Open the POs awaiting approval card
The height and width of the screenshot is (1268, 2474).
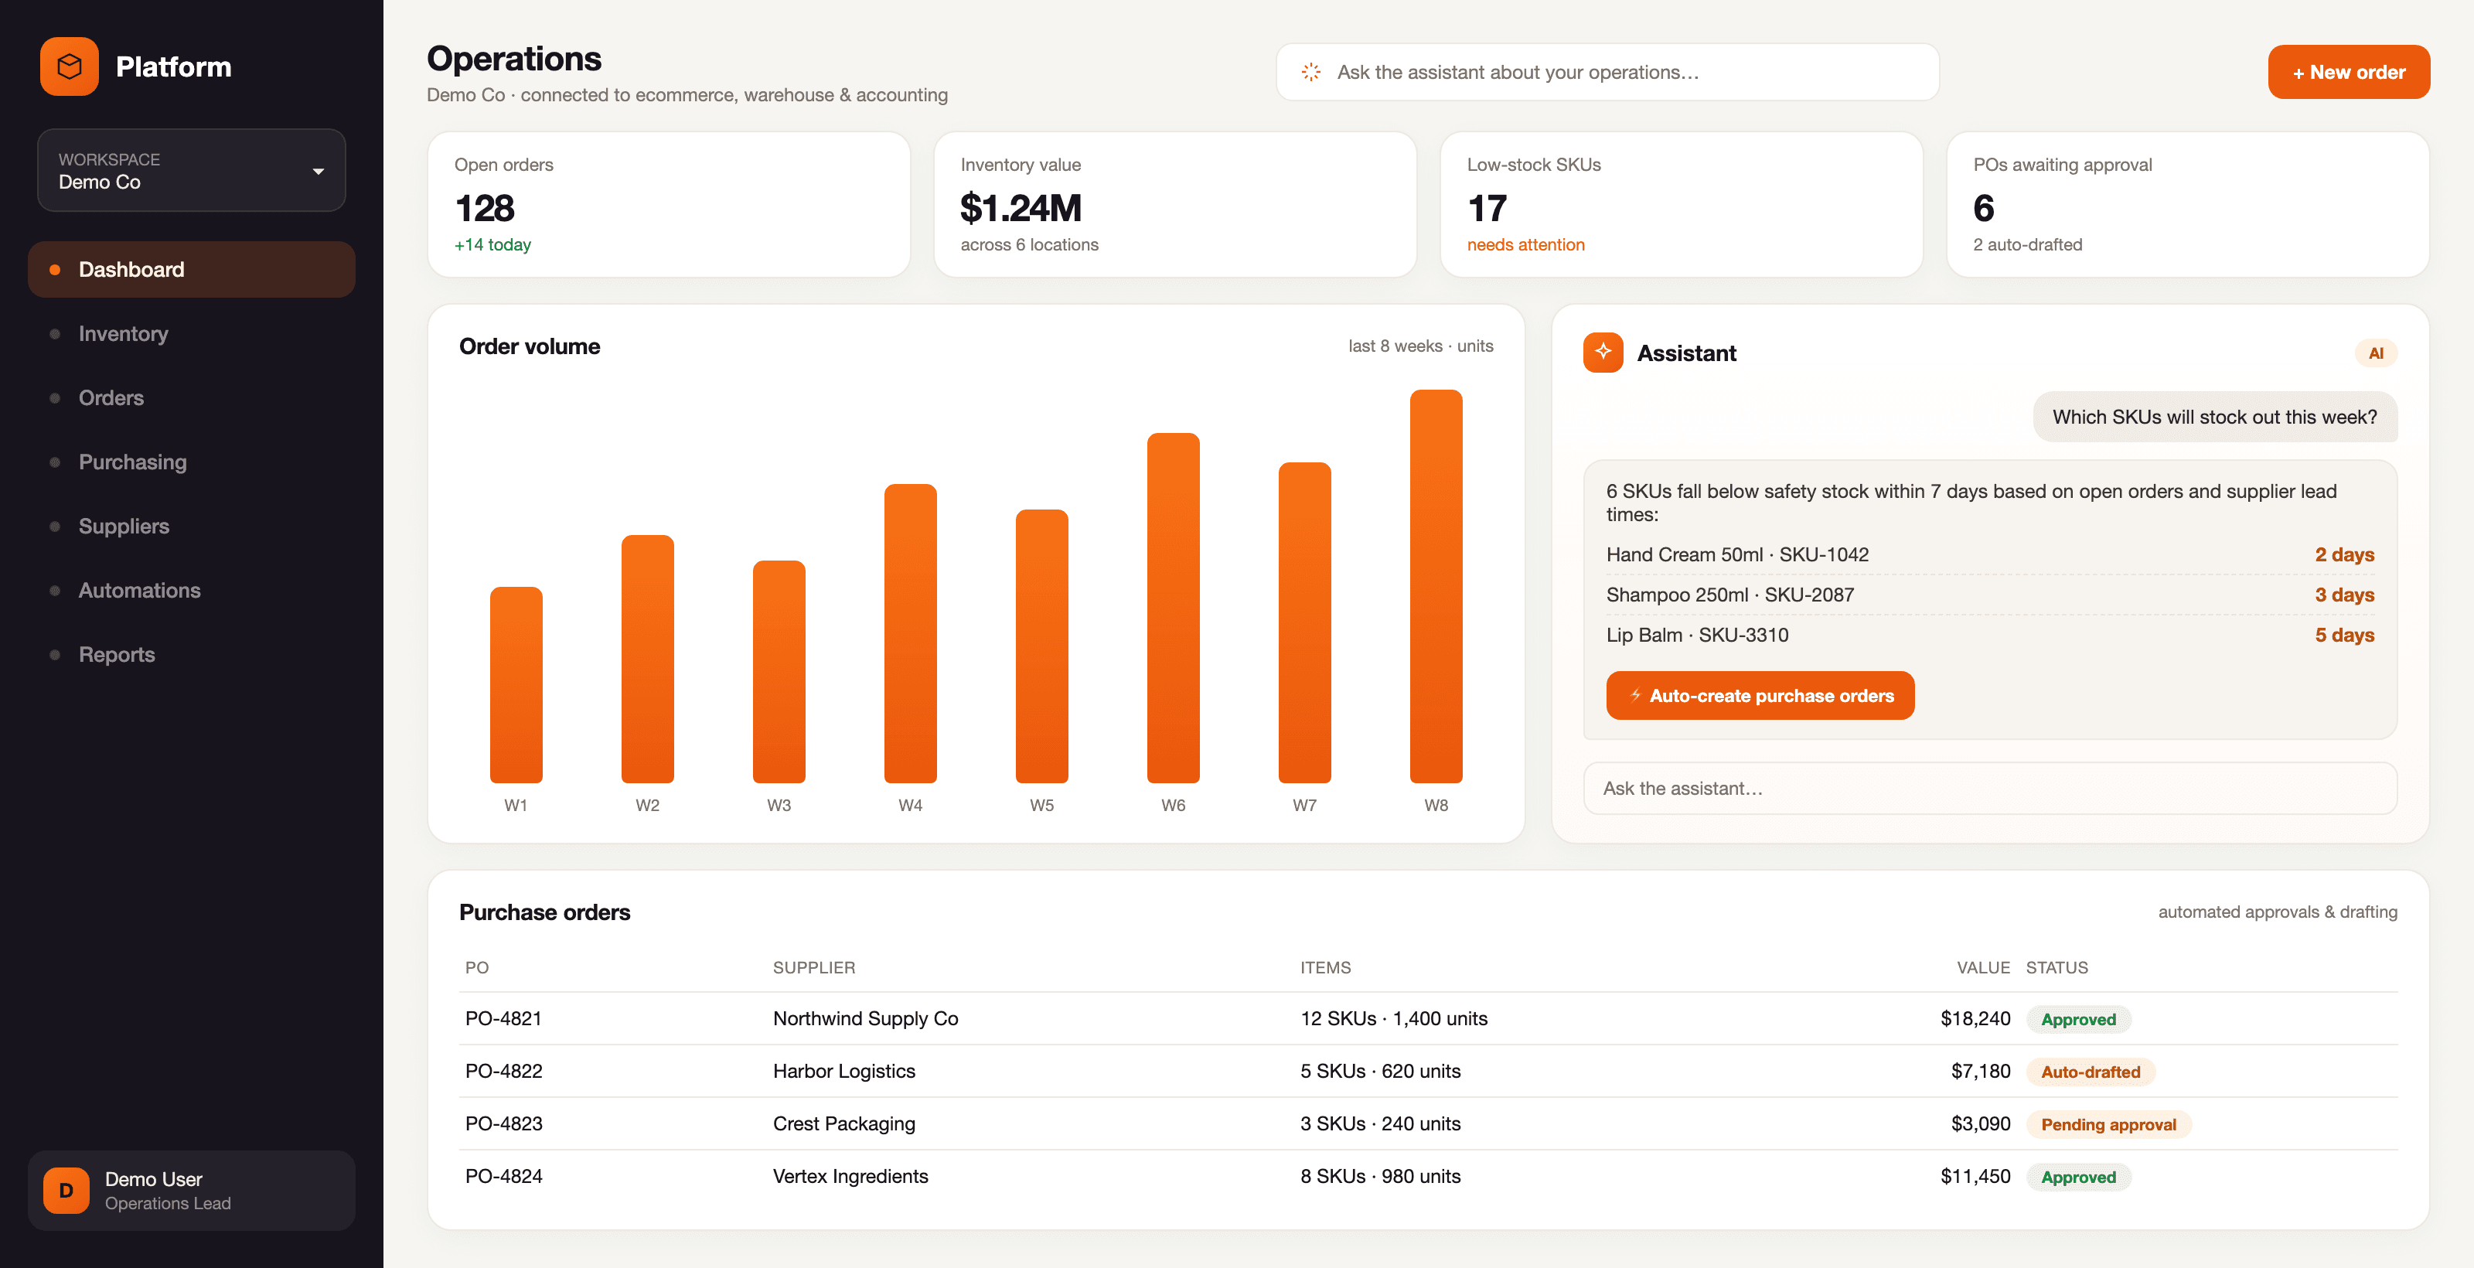(2187, 205)
